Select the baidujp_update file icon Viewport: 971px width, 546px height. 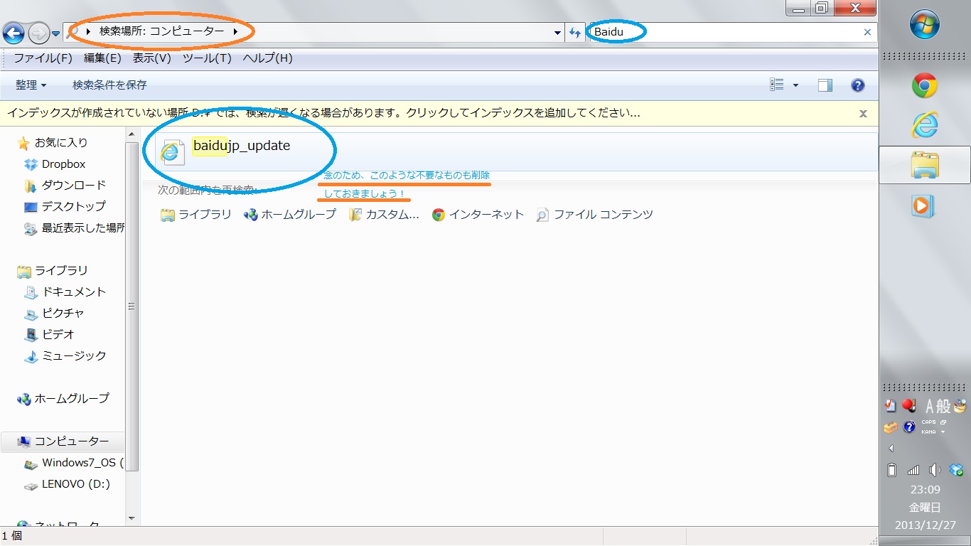coord(171,152)
